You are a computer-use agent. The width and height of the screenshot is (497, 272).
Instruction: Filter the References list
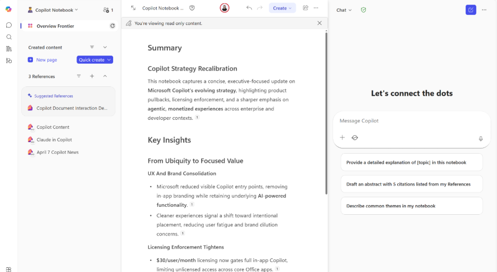[x=79, y=76]
